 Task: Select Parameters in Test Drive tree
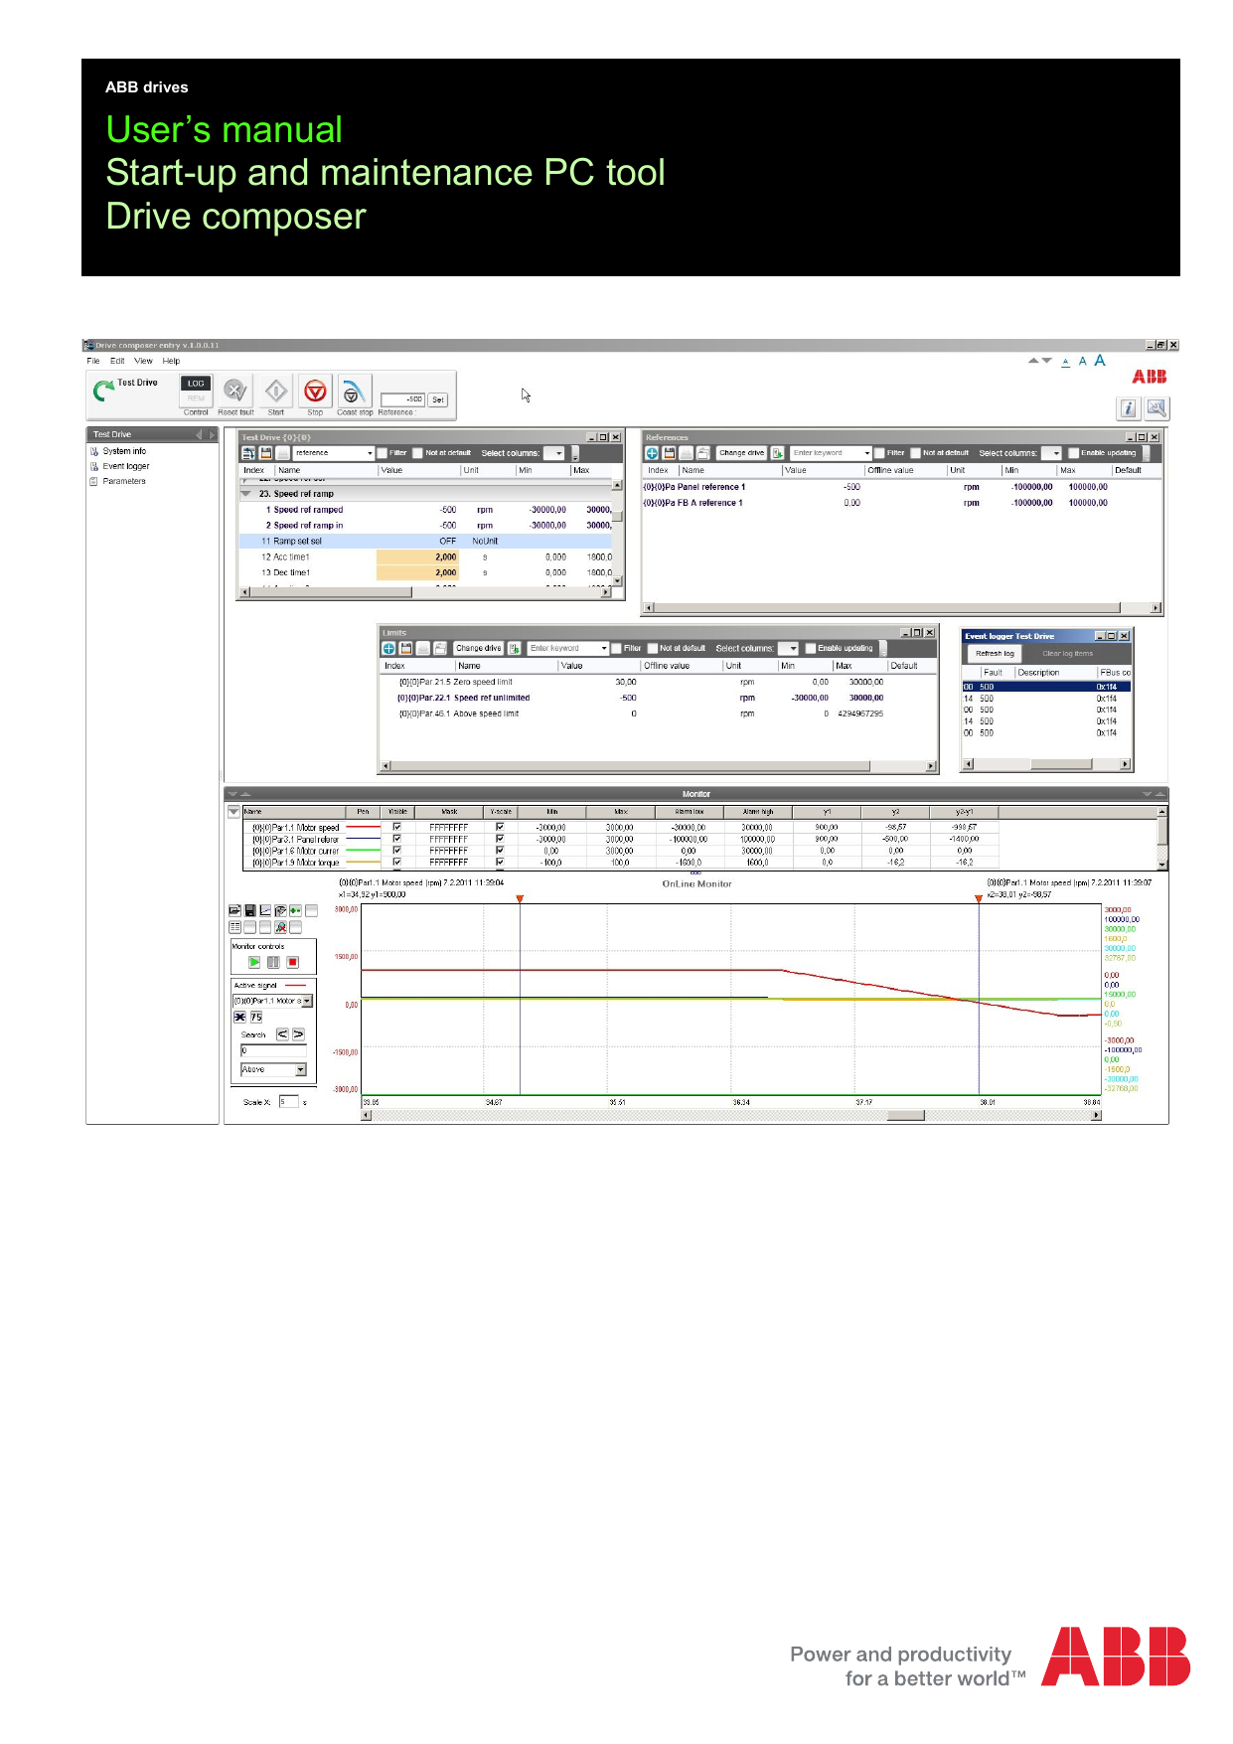click(124, 481)
